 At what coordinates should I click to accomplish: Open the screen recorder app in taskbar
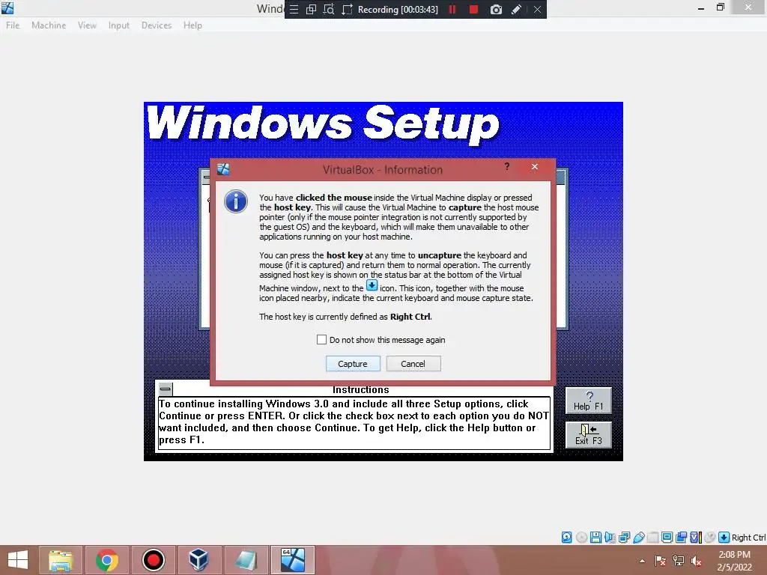[x=153, y=560]
